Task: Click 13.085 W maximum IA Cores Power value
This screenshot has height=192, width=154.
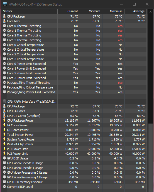Action: pos(116,125)
